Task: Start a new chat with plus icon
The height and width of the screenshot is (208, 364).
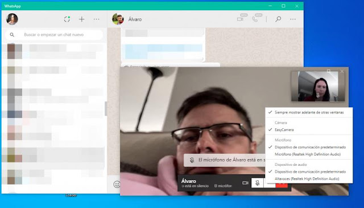Action: pos(81,19)
